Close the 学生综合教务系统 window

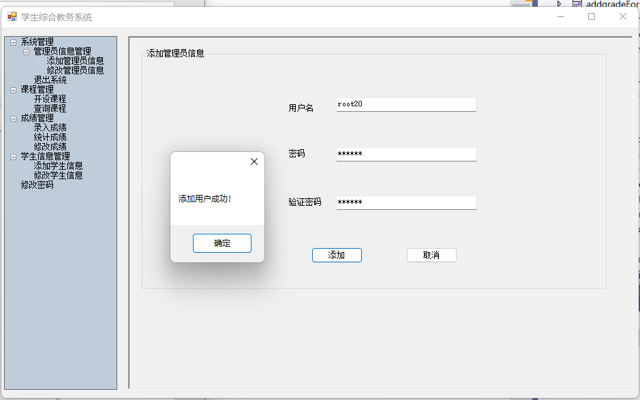(623, 17)
